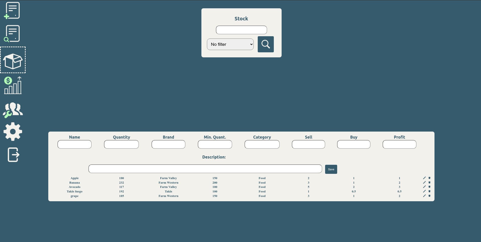
Task: Delete the grape product row
Action: tap(430, 196)
